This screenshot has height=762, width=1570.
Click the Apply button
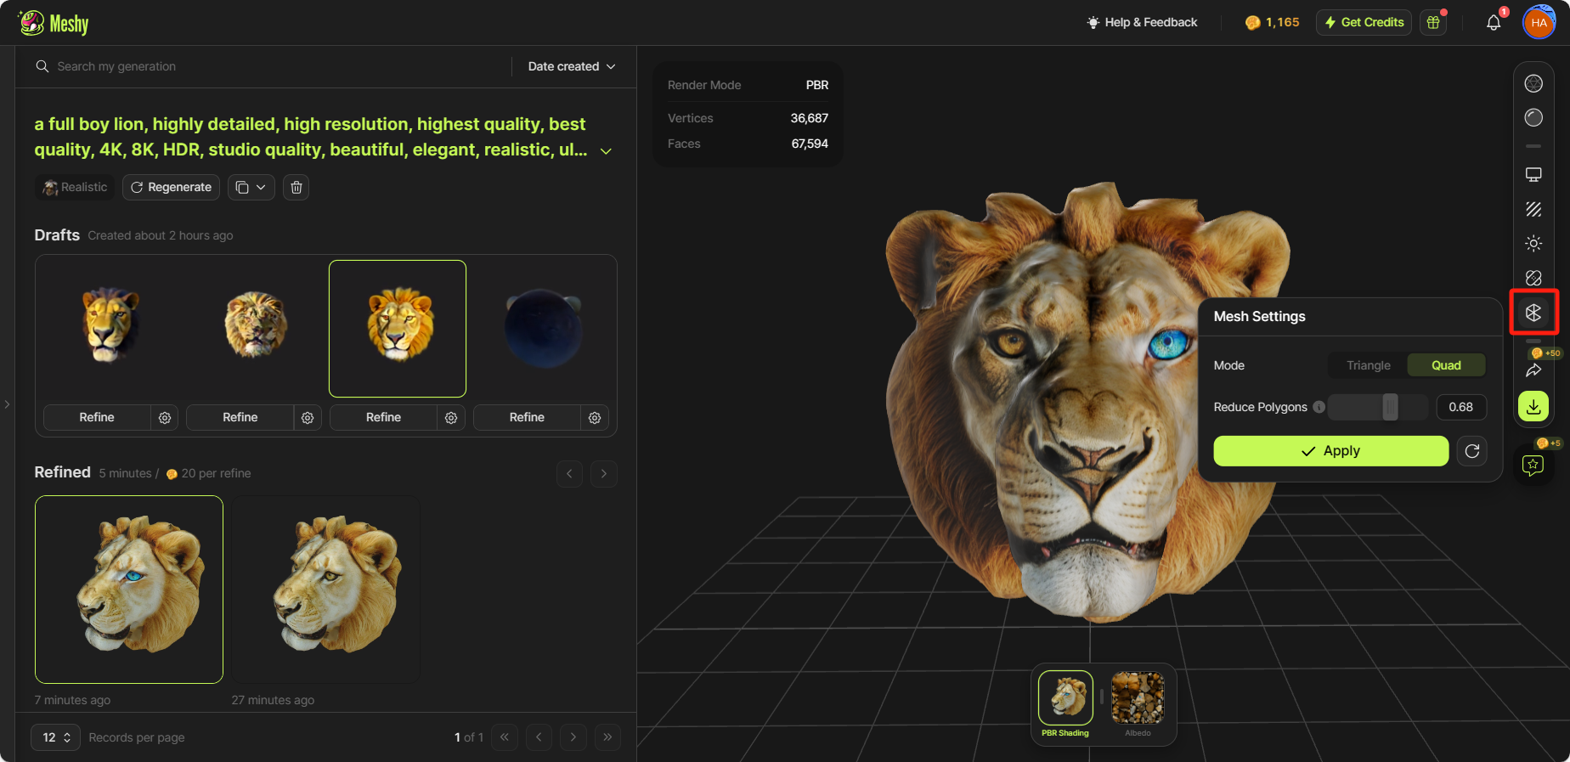tap(1330, 451)
